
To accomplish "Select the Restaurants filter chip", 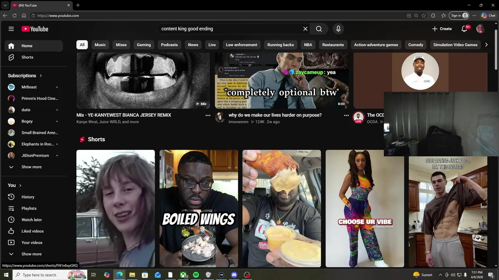I will click(333, 45).
